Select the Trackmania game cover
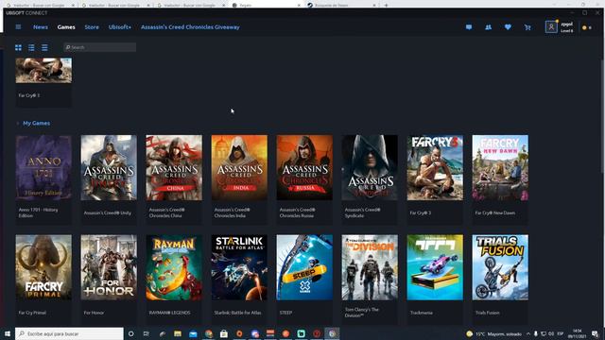This screenshot has width=605, height=340. 435,267
